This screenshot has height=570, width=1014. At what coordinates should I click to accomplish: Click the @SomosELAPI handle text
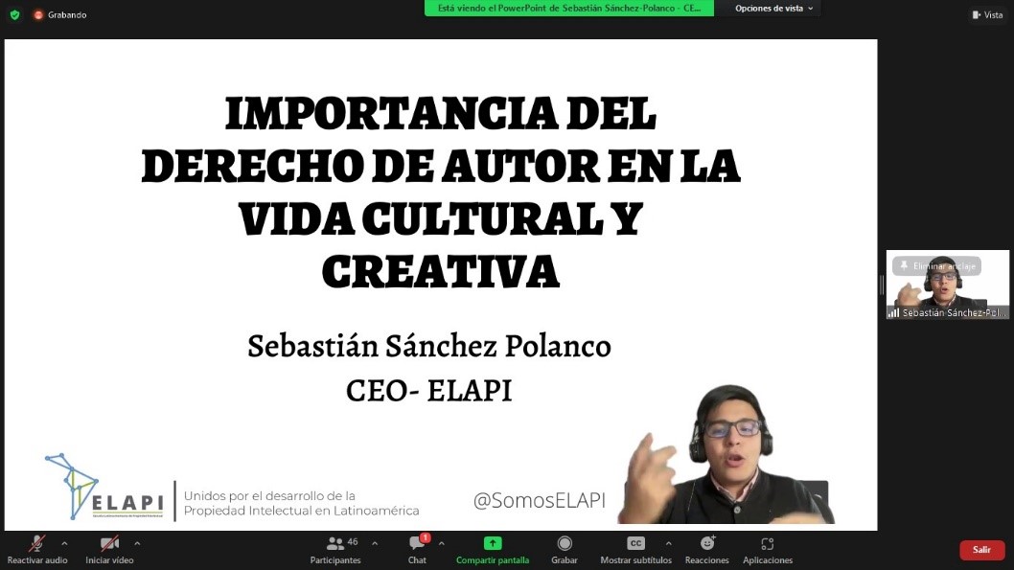540,499
